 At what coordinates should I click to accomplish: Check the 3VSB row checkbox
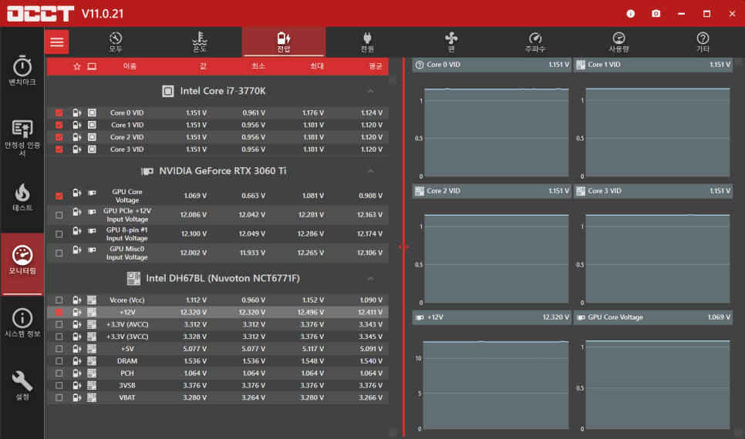pos(59,385)
